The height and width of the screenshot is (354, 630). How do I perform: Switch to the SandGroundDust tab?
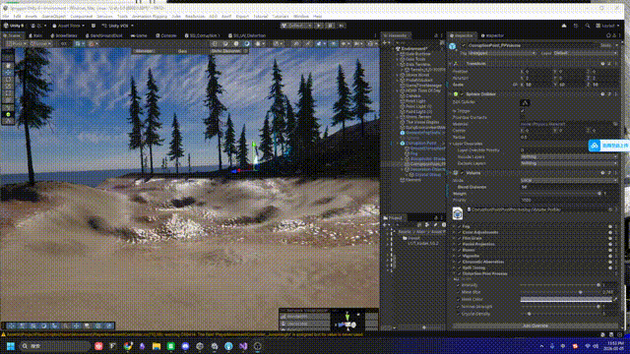(x=103, y=35)
